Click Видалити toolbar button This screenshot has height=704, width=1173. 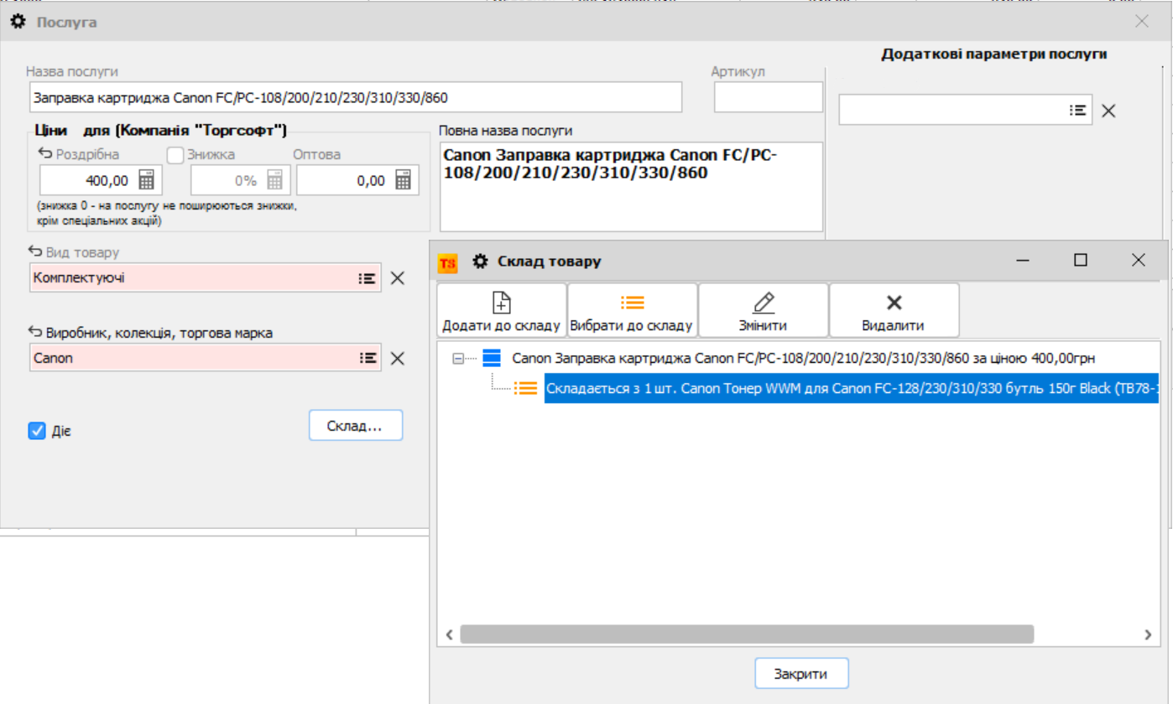click(x=894, y=310)
